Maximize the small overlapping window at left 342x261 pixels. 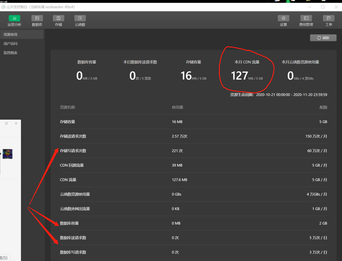[6, 123]
